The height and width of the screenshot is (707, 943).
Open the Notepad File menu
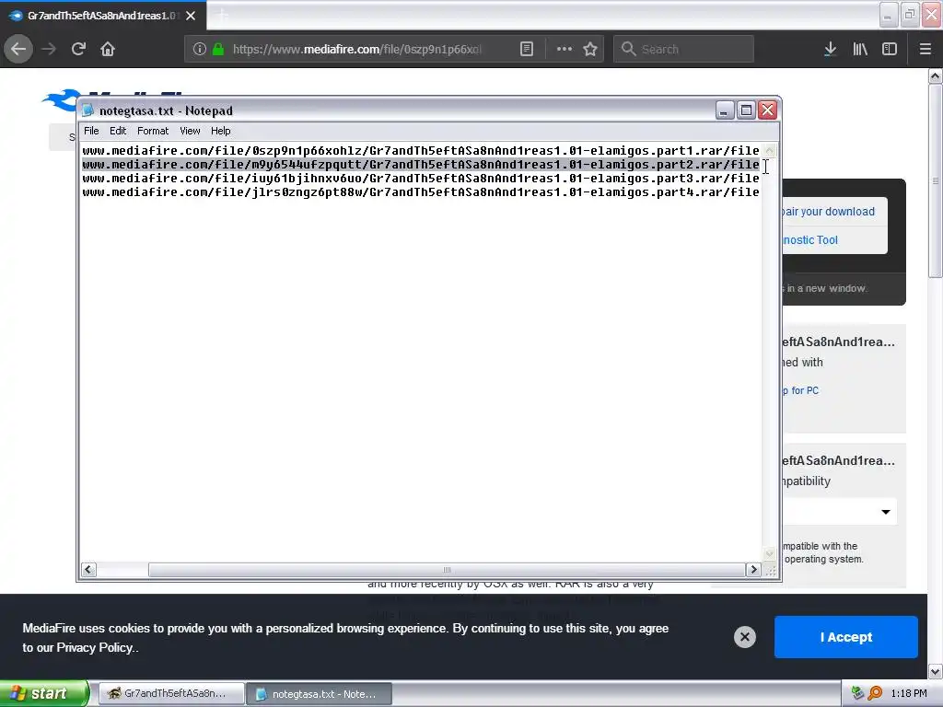[x=91, y=131]
